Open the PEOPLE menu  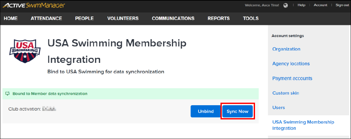pyautogui.click(x=84, y=18)
